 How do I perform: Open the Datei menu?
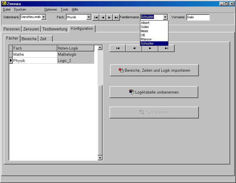pos(7,9)
